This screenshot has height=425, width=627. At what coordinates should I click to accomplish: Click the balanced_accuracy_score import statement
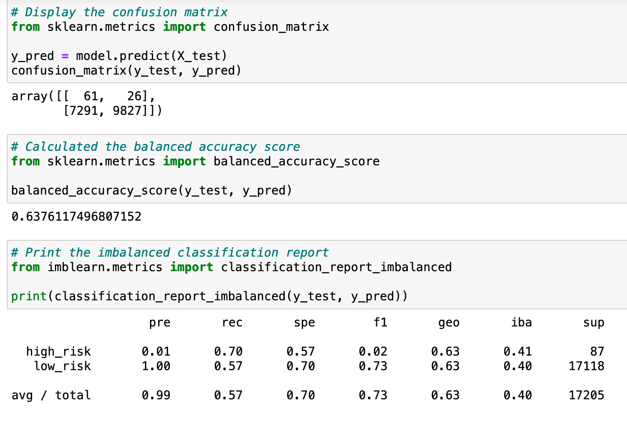pos(195,161)
